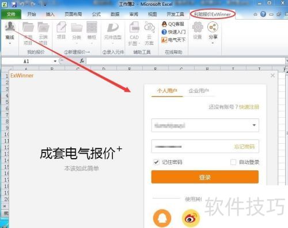This screenshot has width=288, height=228.
Task: Open 快速入门 quick start help
Action: coord(173,32)
